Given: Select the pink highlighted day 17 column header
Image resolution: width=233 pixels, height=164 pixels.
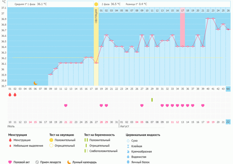Looking at the screenshot, I should (x=182, y=11).
